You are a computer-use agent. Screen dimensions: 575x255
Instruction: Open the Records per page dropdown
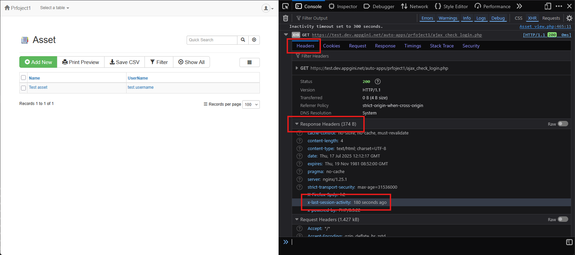[x=251, y=105]
